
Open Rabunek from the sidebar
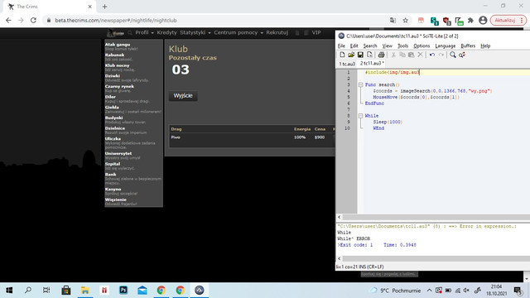(114, 55)
